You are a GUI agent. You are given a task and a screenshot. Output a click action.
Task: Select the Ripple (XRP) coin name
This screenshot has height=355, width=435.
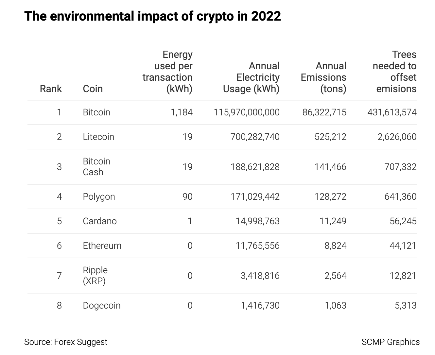(95, 276)
